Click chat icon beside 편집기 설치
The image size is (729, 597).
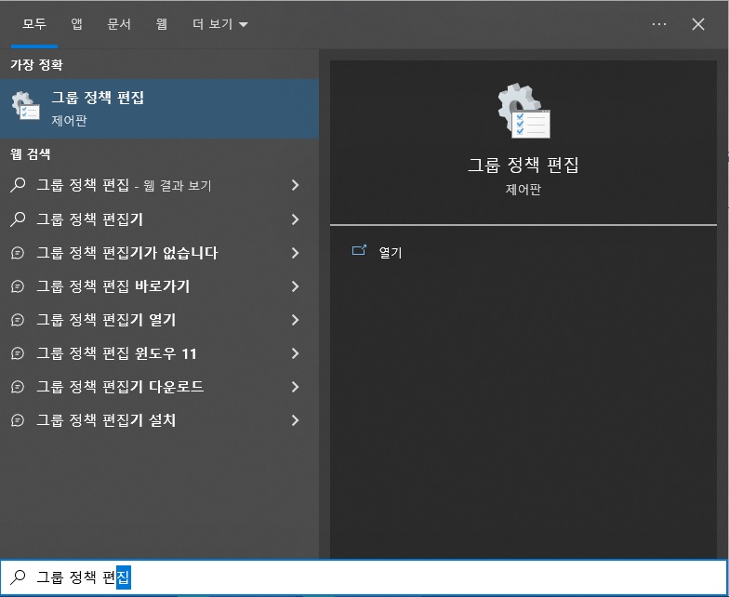pos(18,420)
